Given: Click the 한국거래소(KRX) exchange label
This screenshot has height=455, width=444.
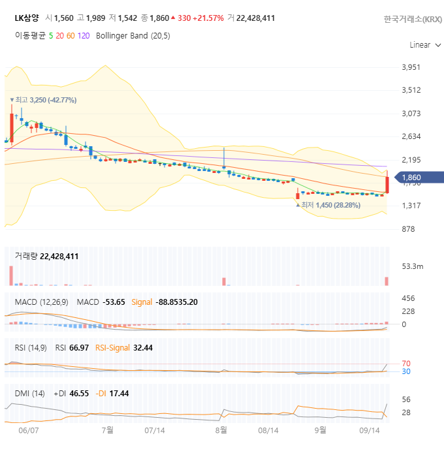Looking at the screenshot, I should point(413,19).
